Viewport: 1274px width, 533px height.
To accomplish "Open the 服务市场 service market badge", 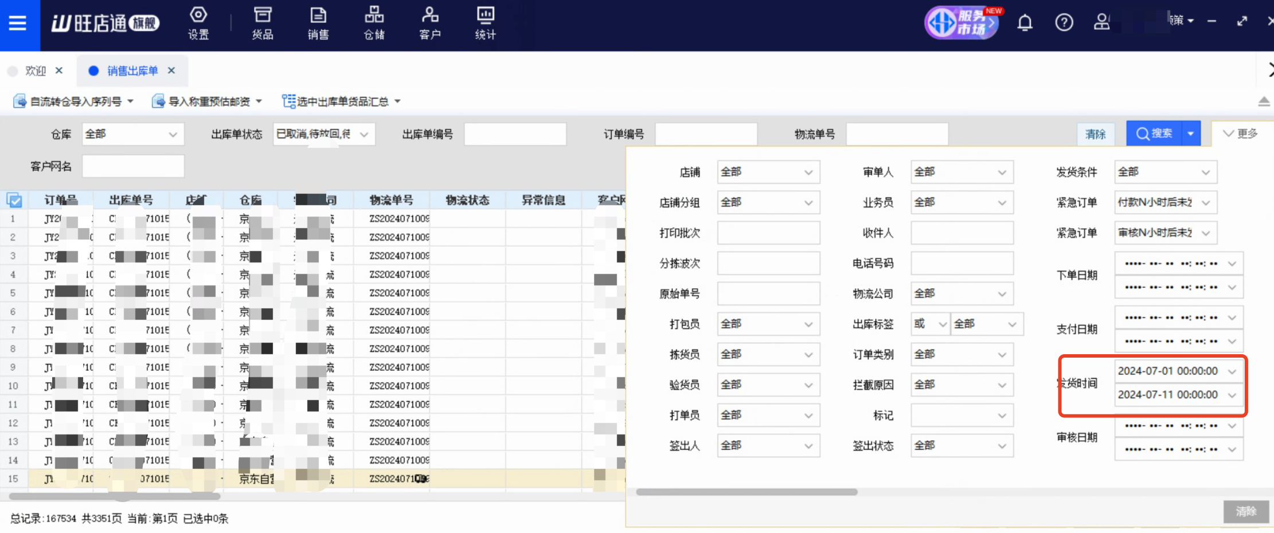I will [x=962, y=23].
